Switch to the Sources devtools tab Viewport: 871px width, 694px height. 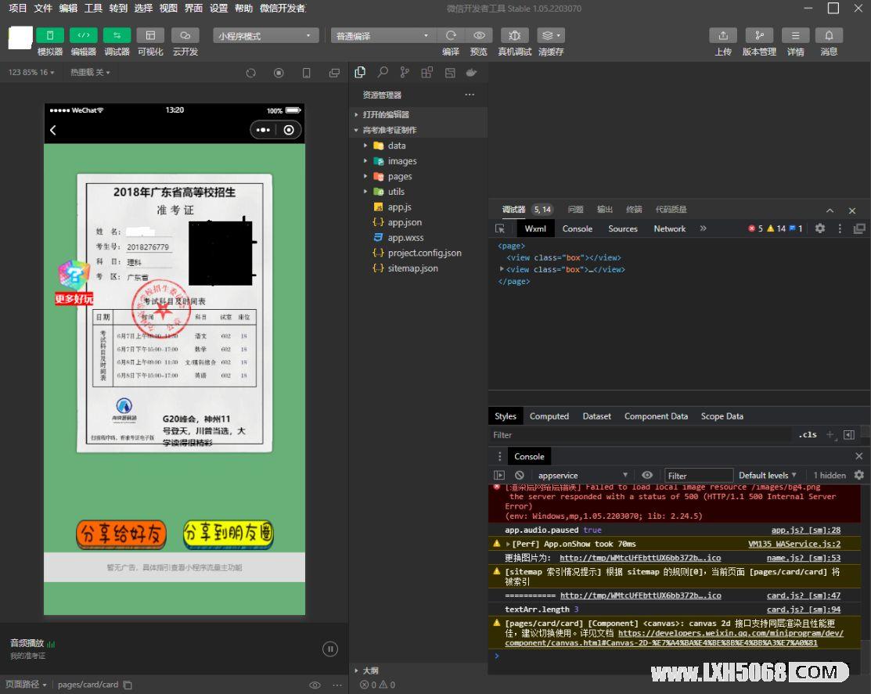click(x=623, y=228)
